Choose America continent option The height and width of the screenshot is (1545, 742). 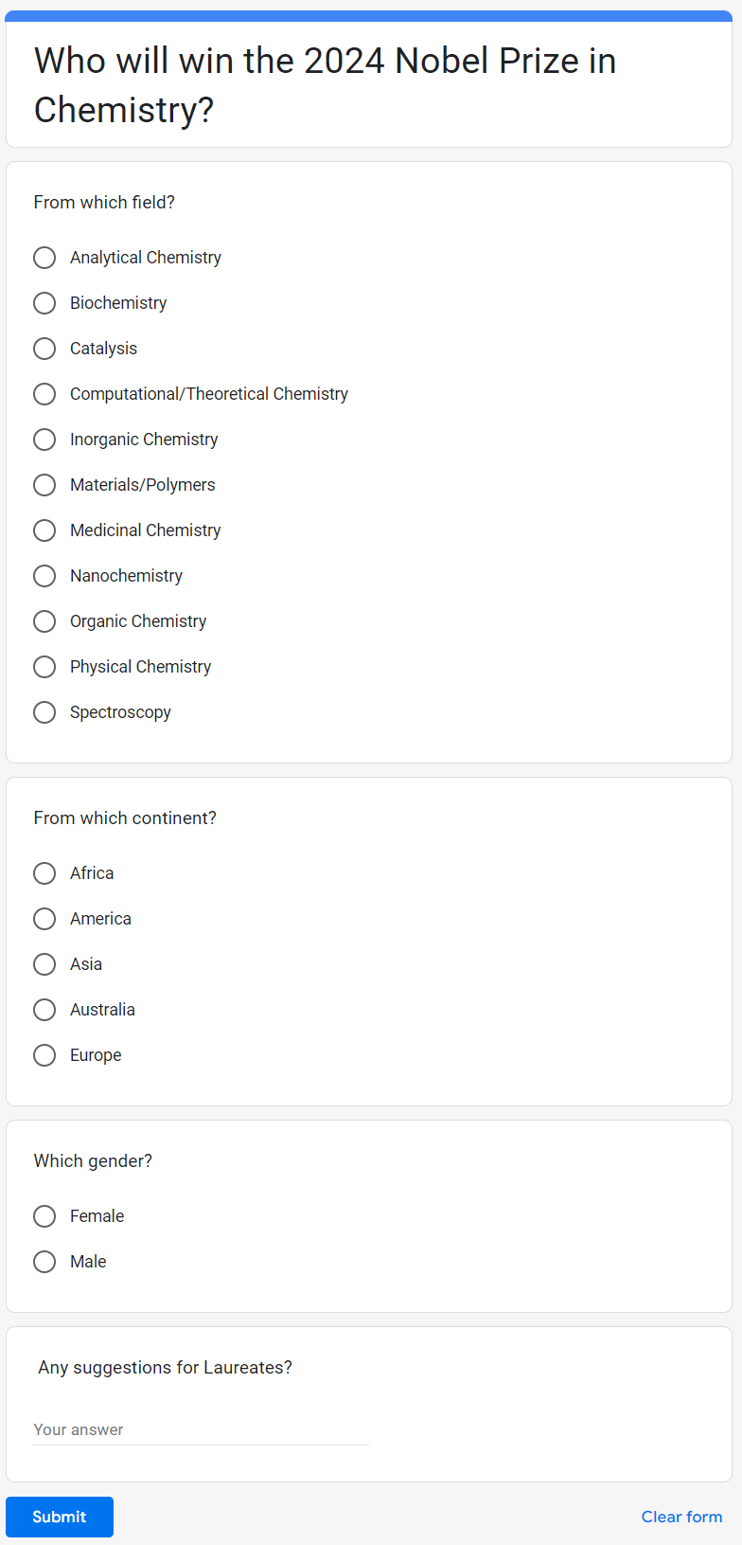44,919
